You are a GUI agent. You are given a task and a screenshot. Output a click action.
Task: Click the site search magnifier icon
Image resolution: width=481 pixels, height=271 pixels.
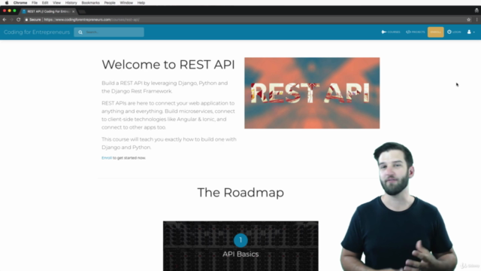pos(80,32)
